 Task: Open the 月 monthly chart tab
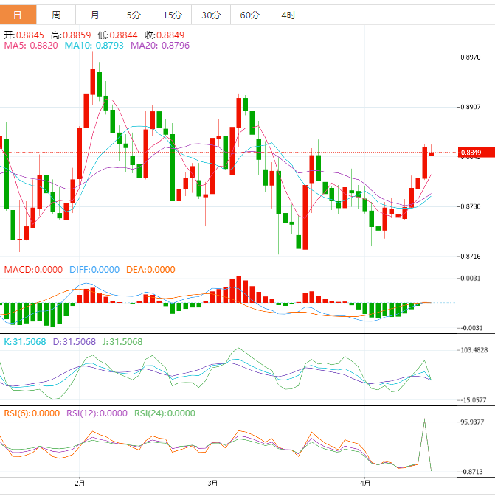coord(95,15)
